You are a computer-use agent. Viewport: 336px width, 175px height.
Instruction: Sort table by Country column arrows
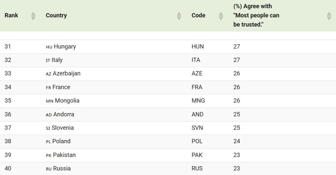tap(179, 16)
